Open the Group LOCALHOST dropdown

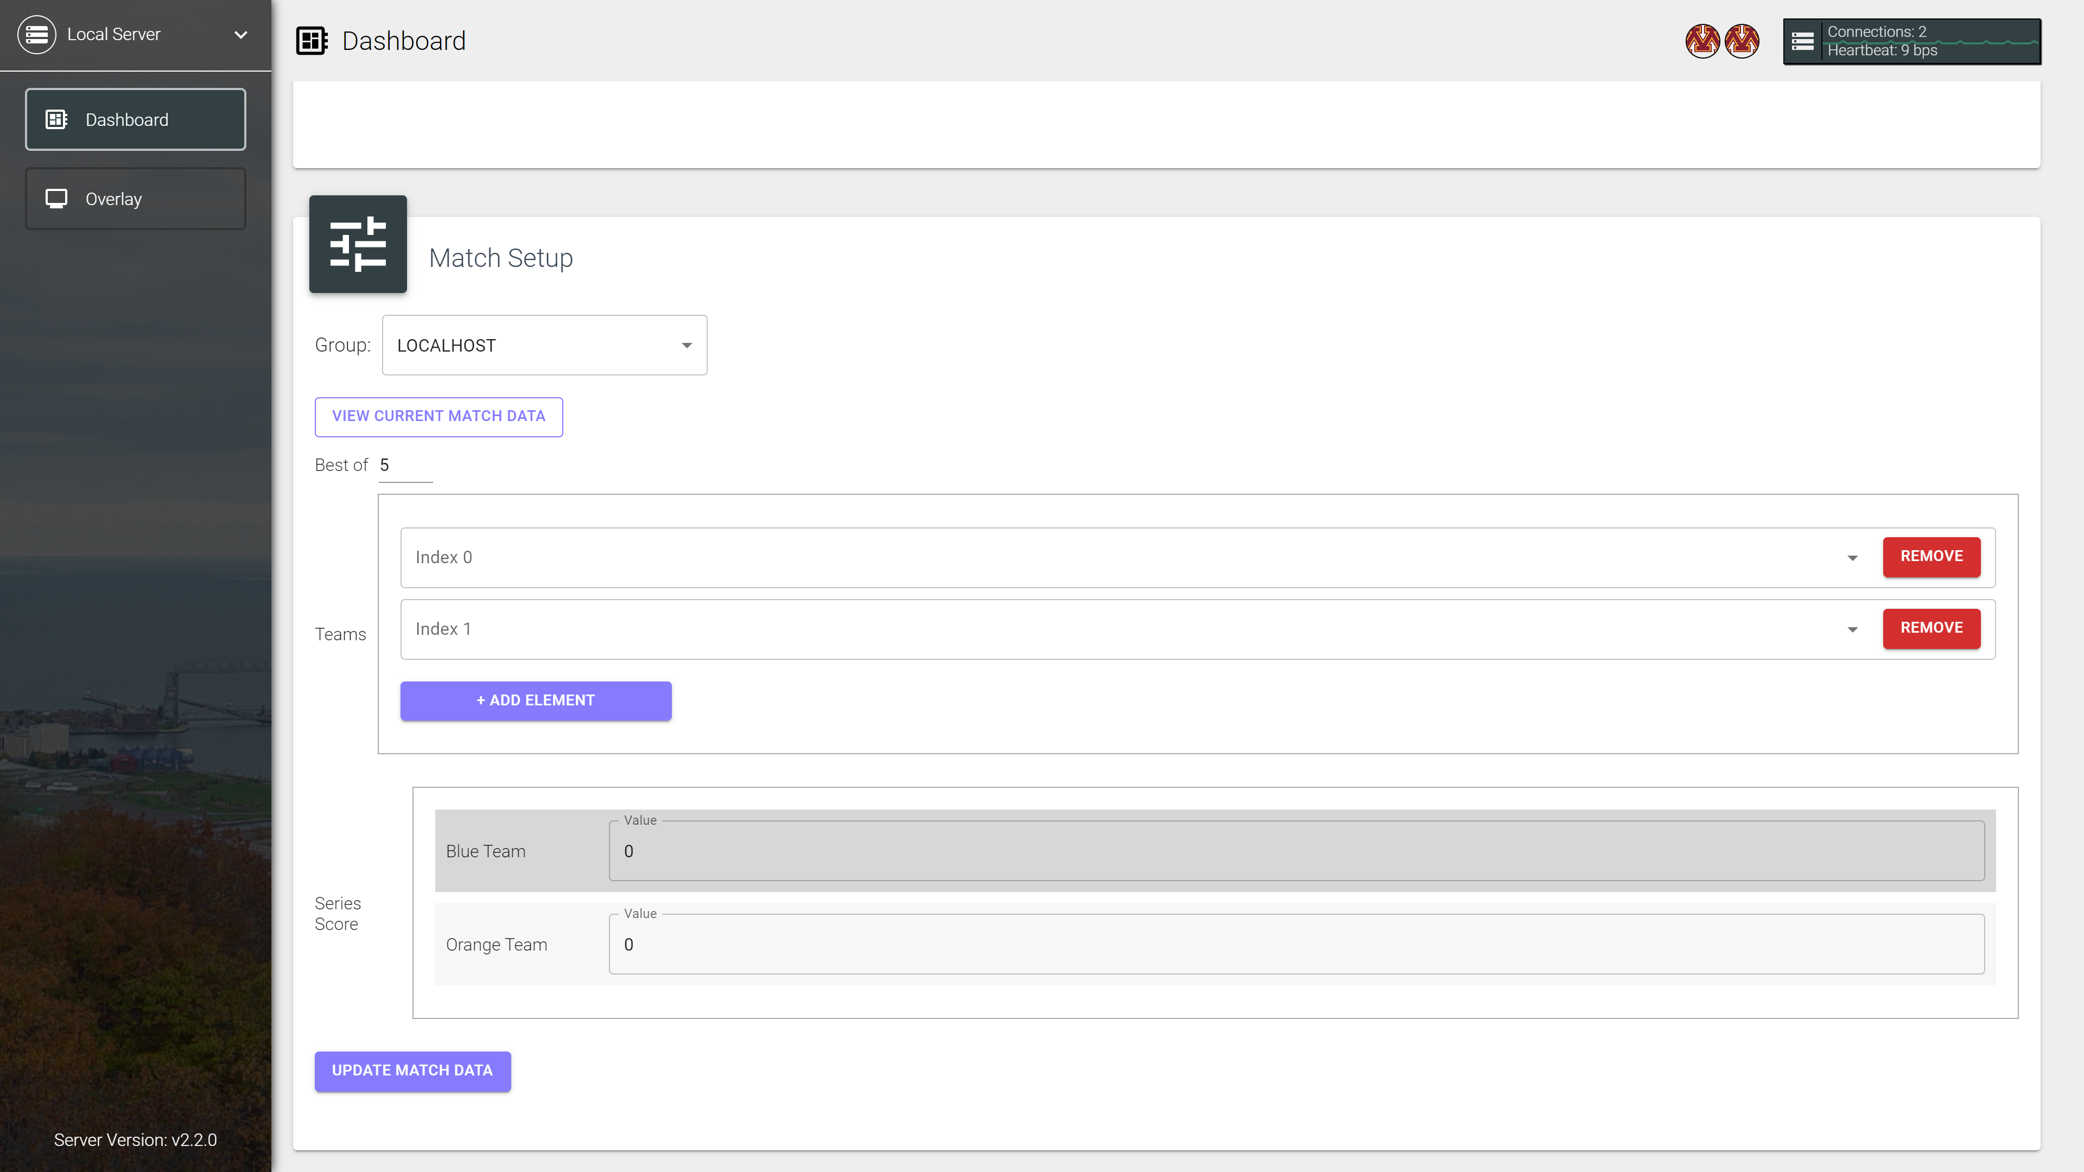coord(544,346)
